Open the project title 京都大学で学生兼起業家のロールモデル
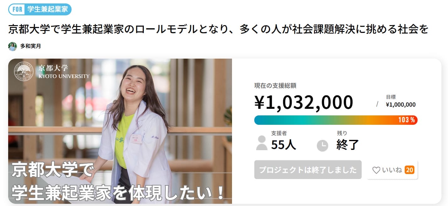The height and width of the screenshot is (206, 448). [x=218, y=29]
